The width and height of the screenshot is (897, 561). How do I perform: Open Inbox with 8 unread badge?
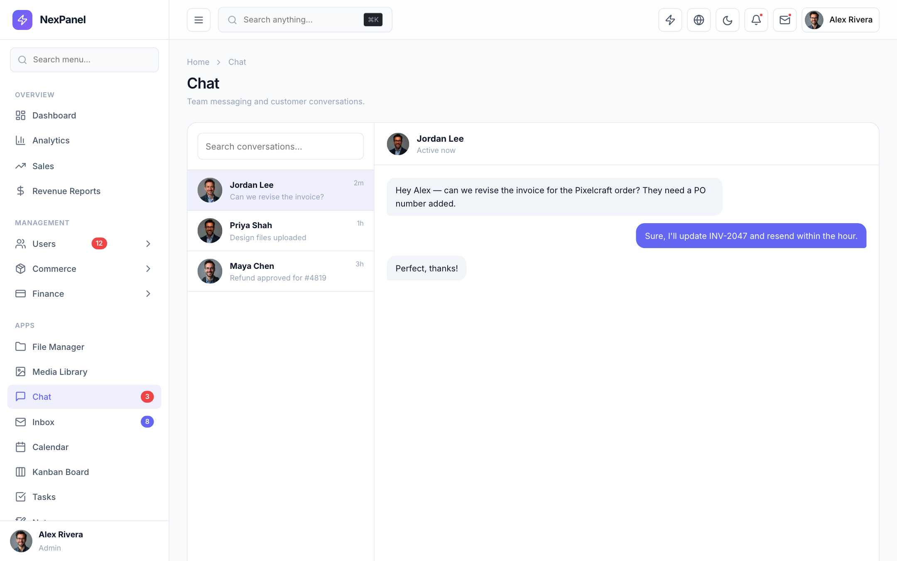(84, 422)
